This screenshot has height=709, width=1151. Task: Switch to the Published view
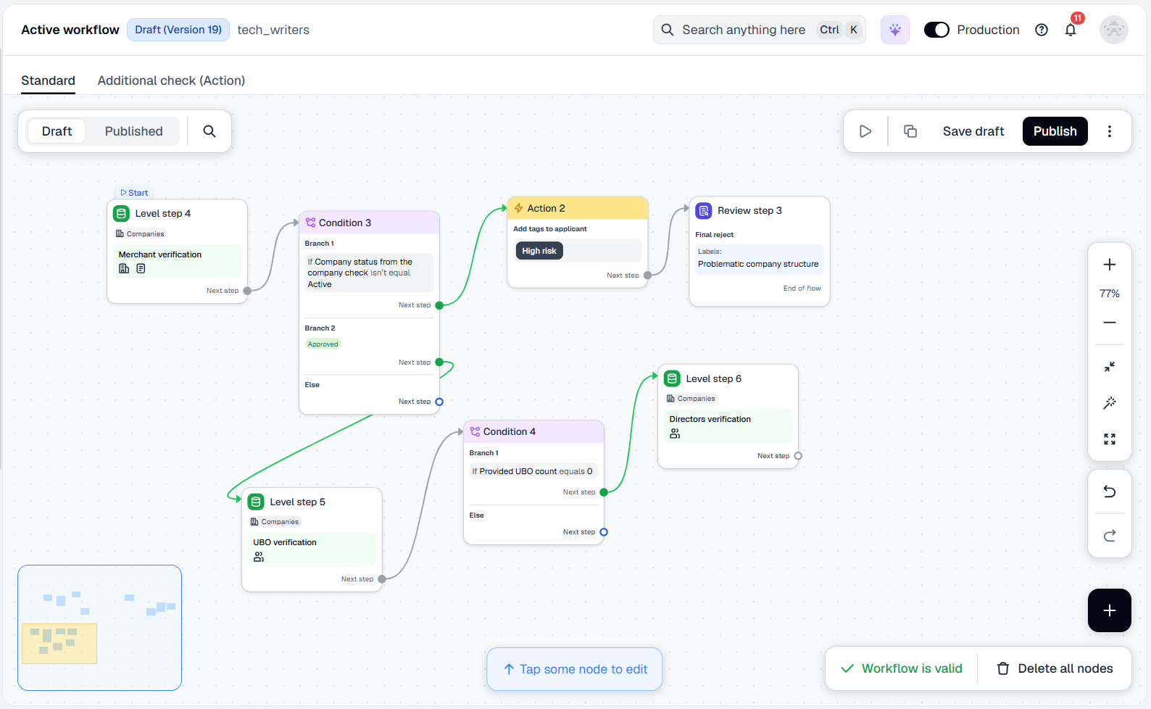coord(134,131)
